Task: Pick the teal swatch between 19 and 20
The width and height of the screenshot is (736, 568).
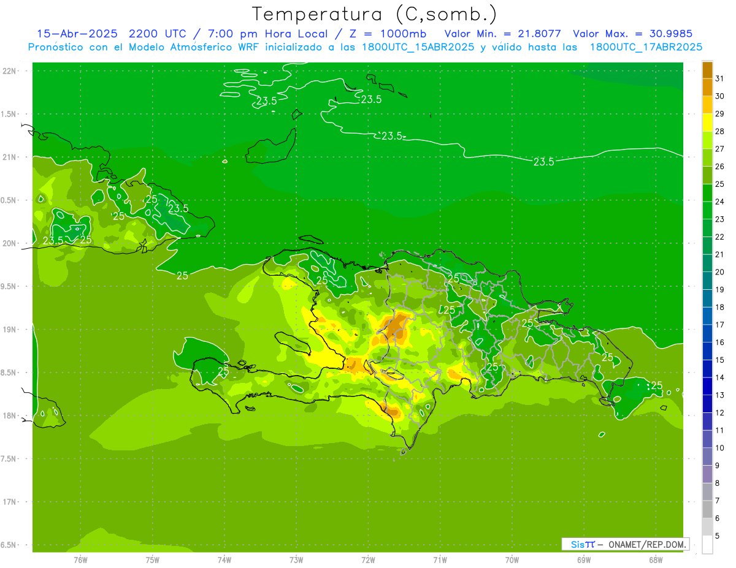Action: pos(707,280)
